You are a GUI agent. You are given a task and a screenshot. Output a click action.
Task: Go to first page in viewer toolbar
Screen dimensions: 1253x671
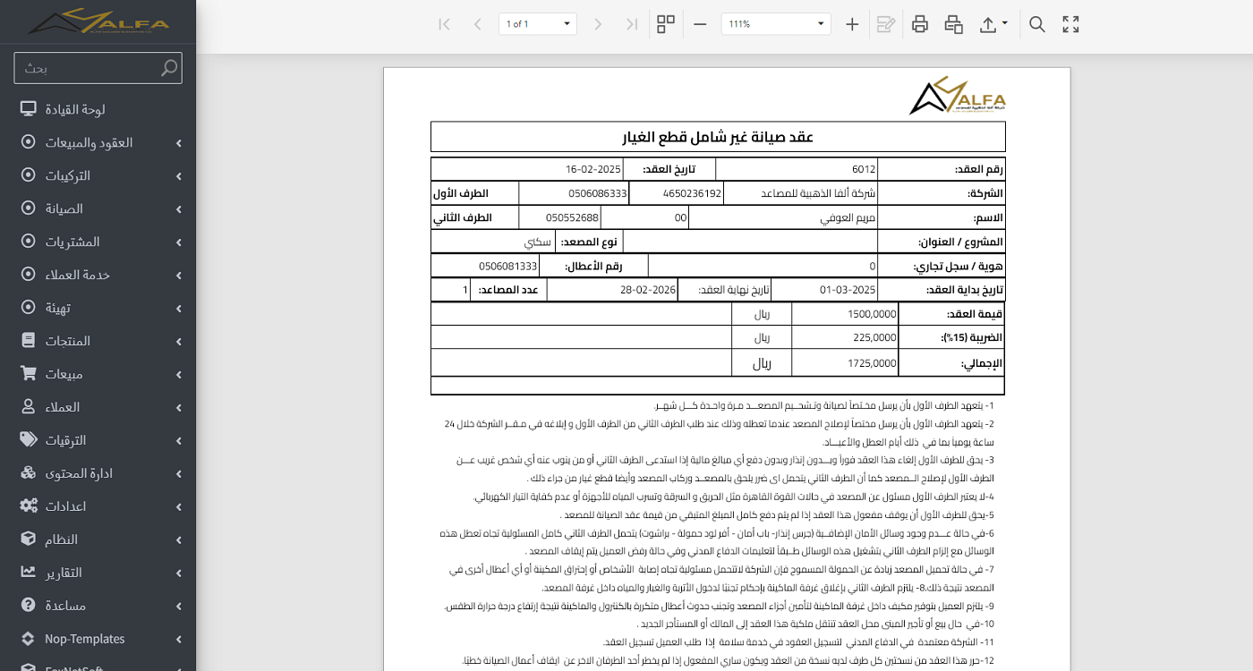click(444, 24)
